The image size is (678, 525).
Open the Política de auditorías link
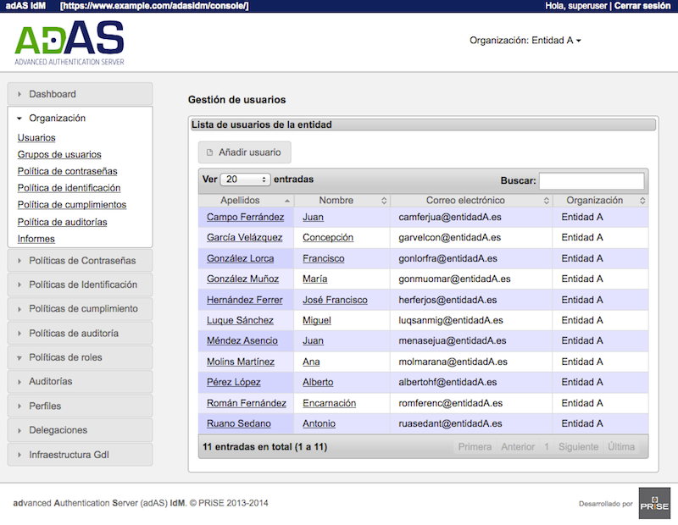pos(62,222)
